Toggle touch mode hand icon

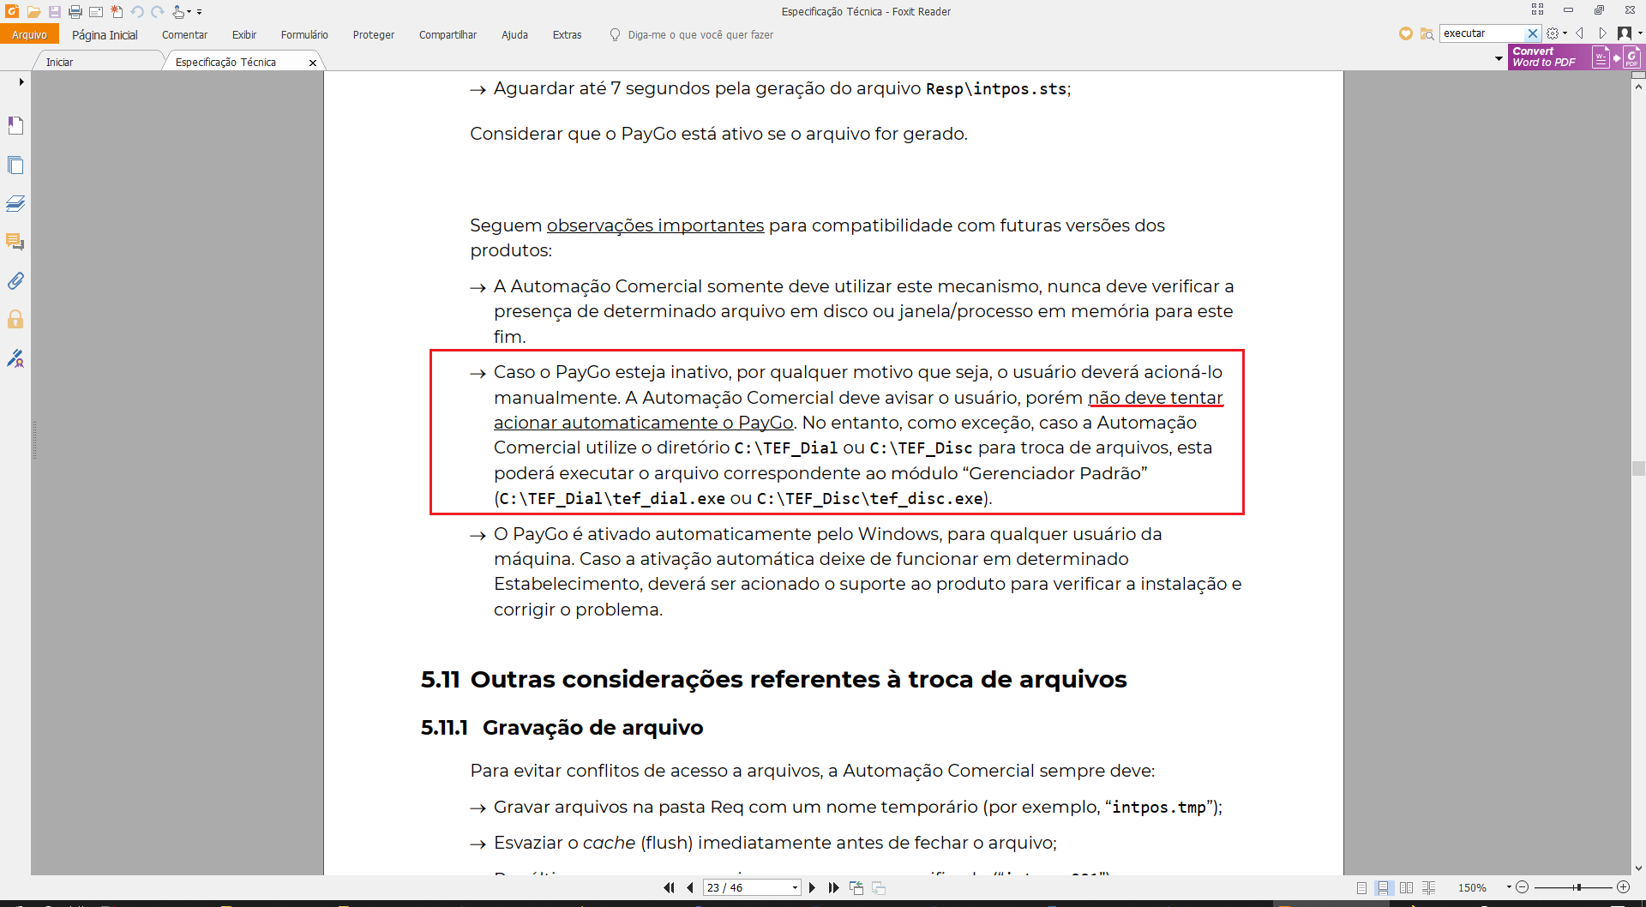click(x=178, y=12)
